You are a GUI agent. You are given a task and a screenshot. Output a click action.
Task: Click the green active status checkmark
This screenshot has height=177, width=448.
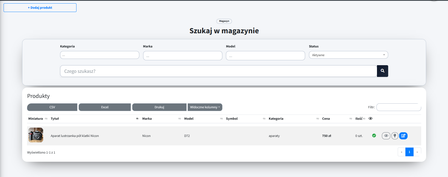coord(374,136)
